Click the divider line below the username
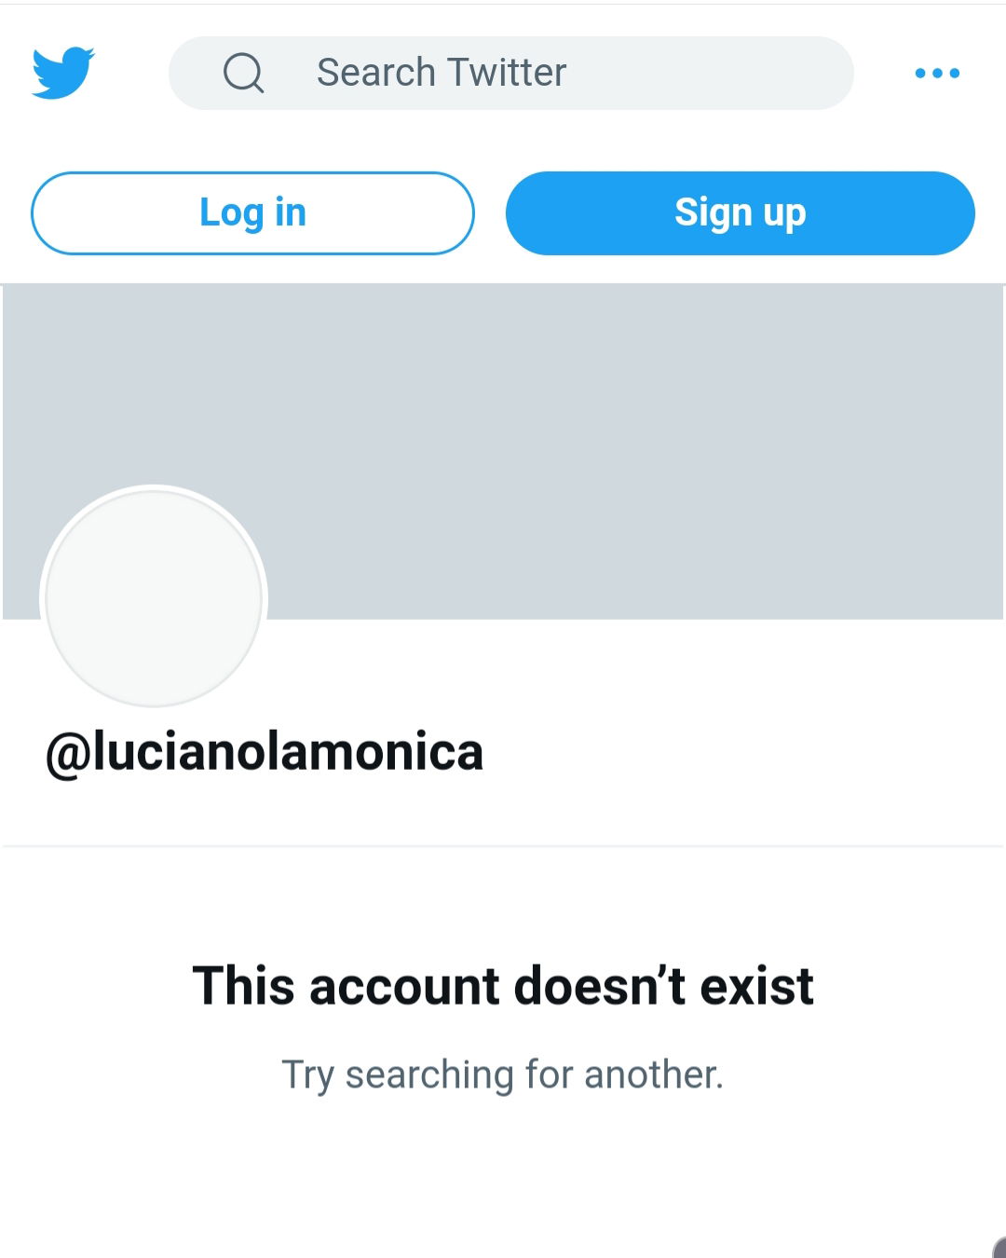 click(503, 846)
